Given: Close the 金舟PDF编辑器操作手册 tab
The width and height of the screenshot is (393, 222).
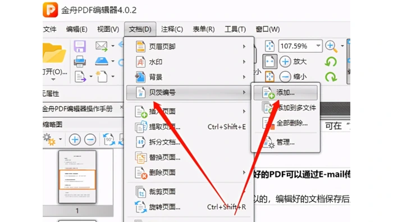Looking at the screenshot, I should [122, 107].
